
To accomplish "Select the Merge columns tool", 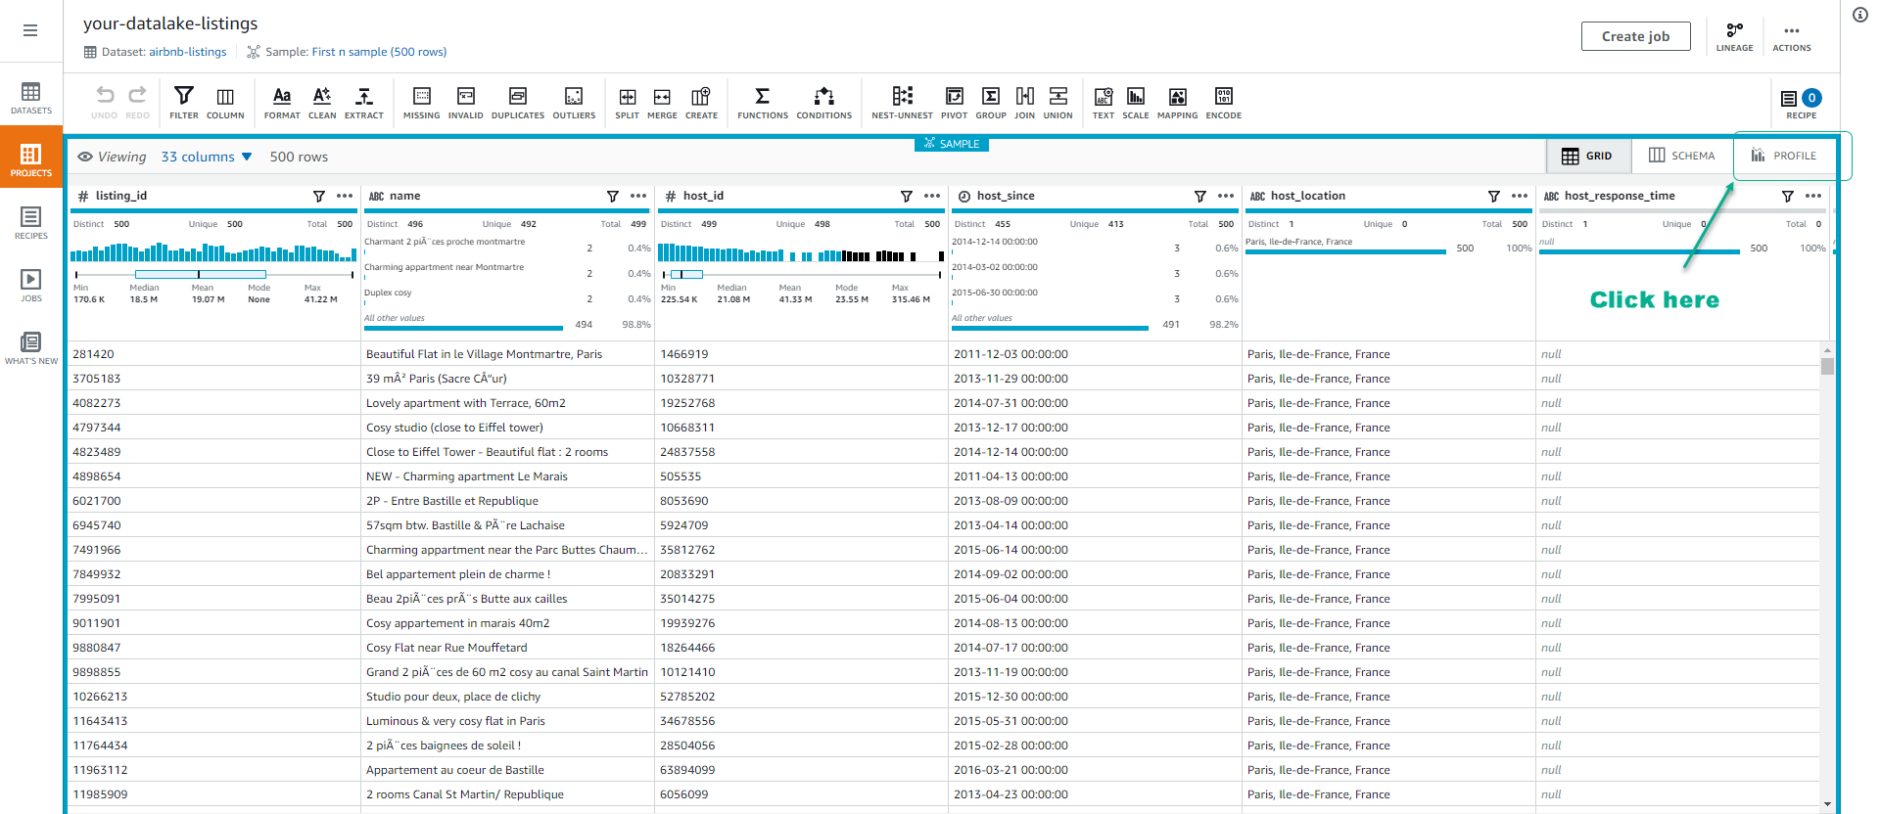I will click(x=663, y=102).
